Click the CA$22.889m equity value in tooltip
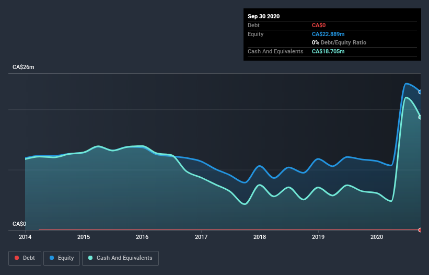Viewport: 429px width, 275px height. pyautogui.click(x=328, y=34)
